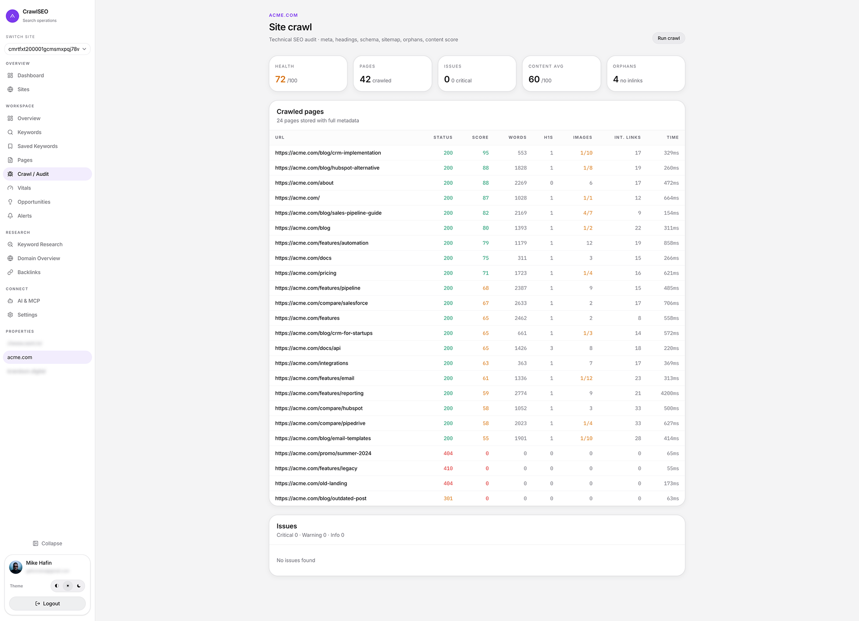
Task: Select the acme.com property
Action: [x=47, y=357]
